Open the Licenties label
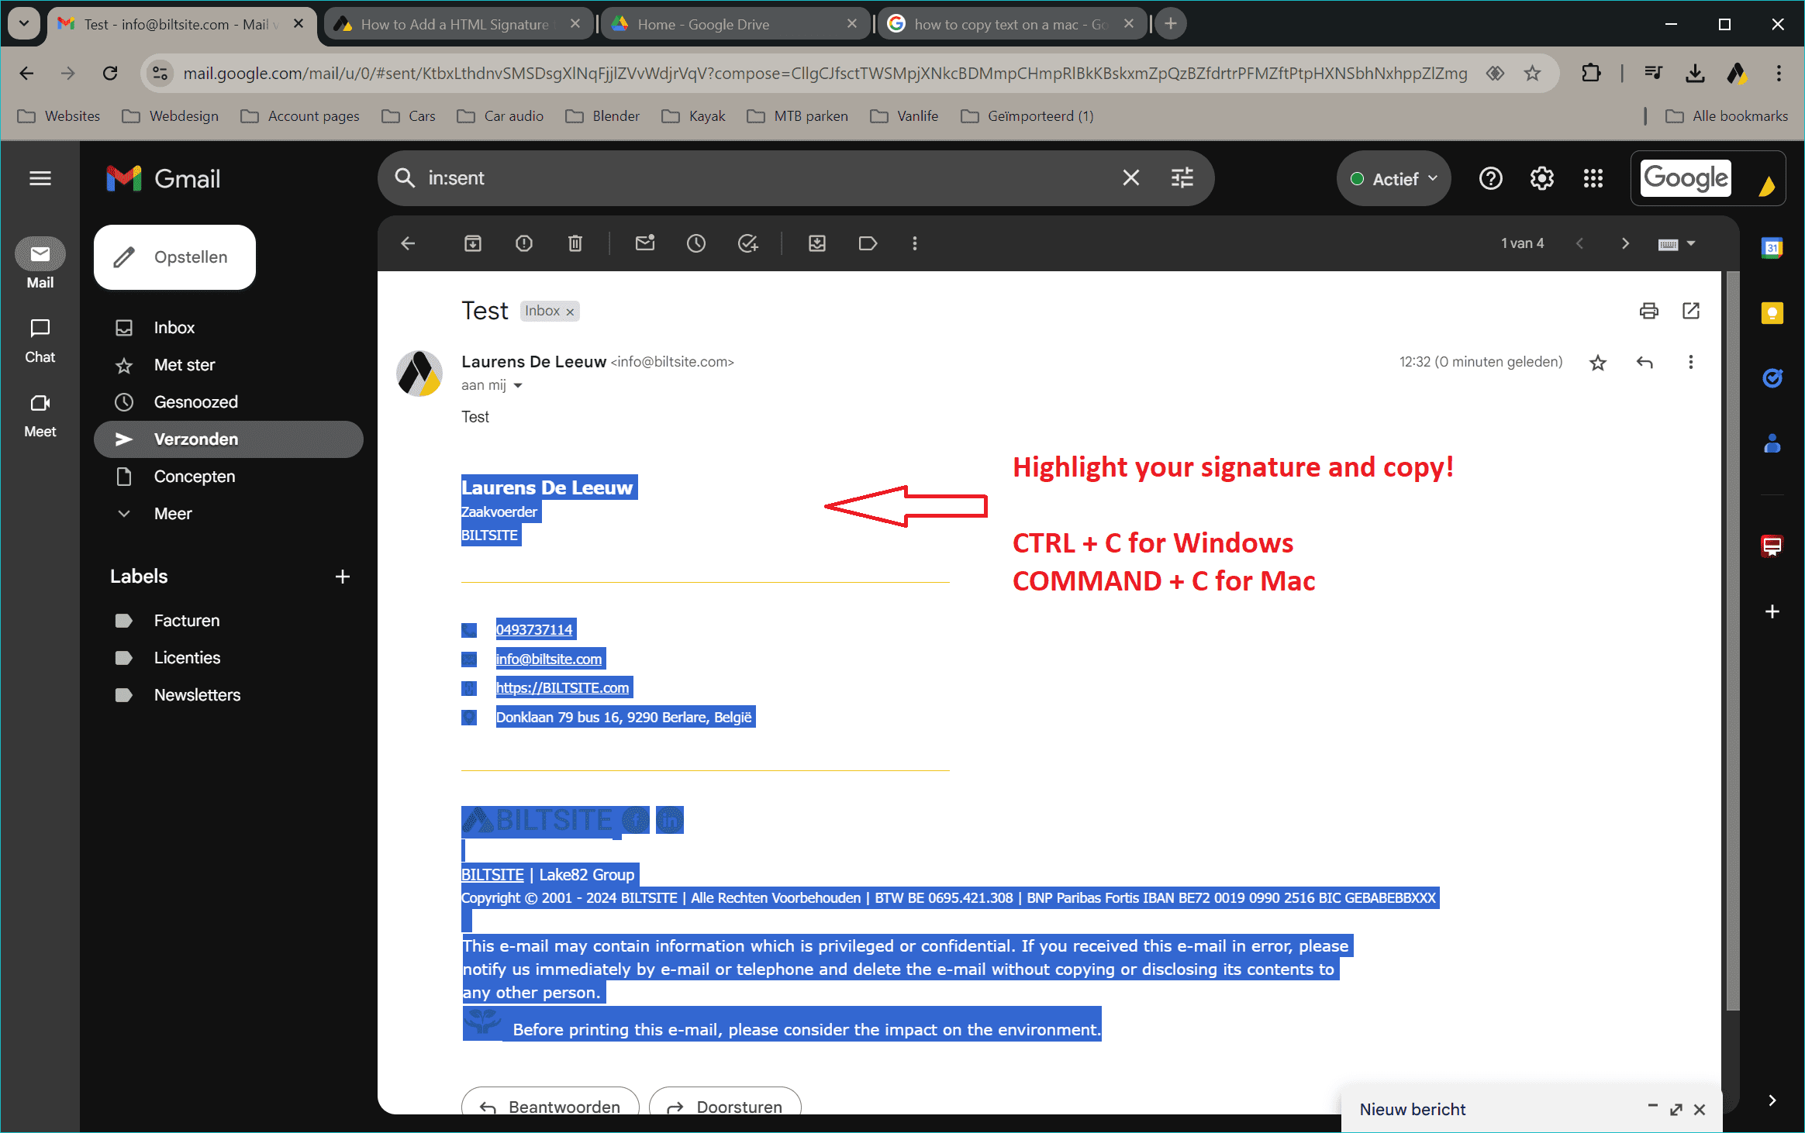Image resolution: width=1805 pixels, height=1133 pixels. (187, 658)
